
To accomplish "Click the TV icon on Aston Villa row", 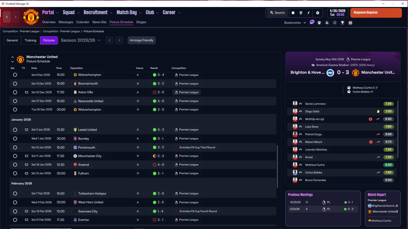I will [x=26, y=92].
